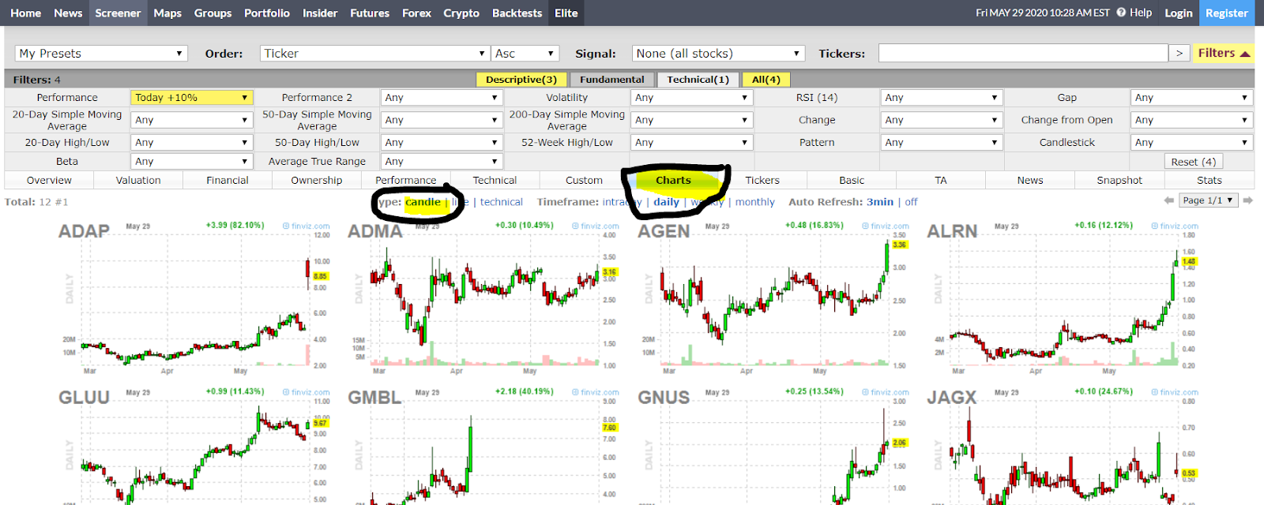The height and width of the screenshot is (505, 1264).
Task: Switch to All(4) filter tab
Action: tap(766, 79)
